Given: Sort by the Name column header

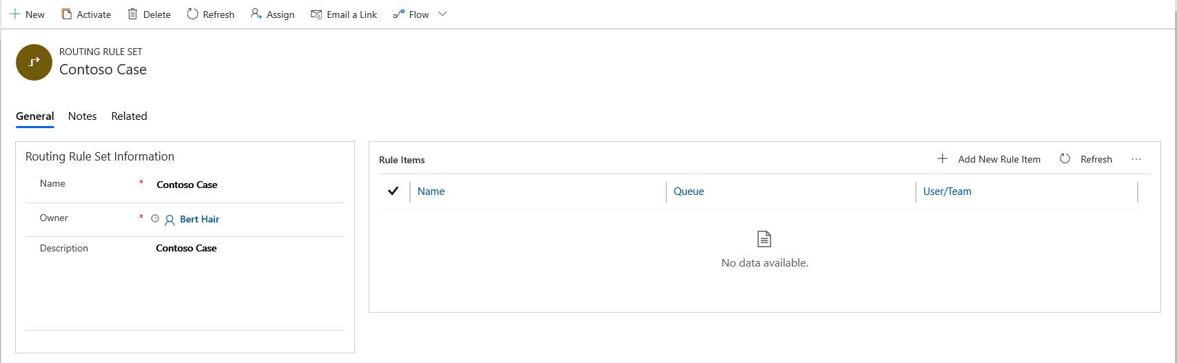Looking at the screenshot, I should click(431, 191).
